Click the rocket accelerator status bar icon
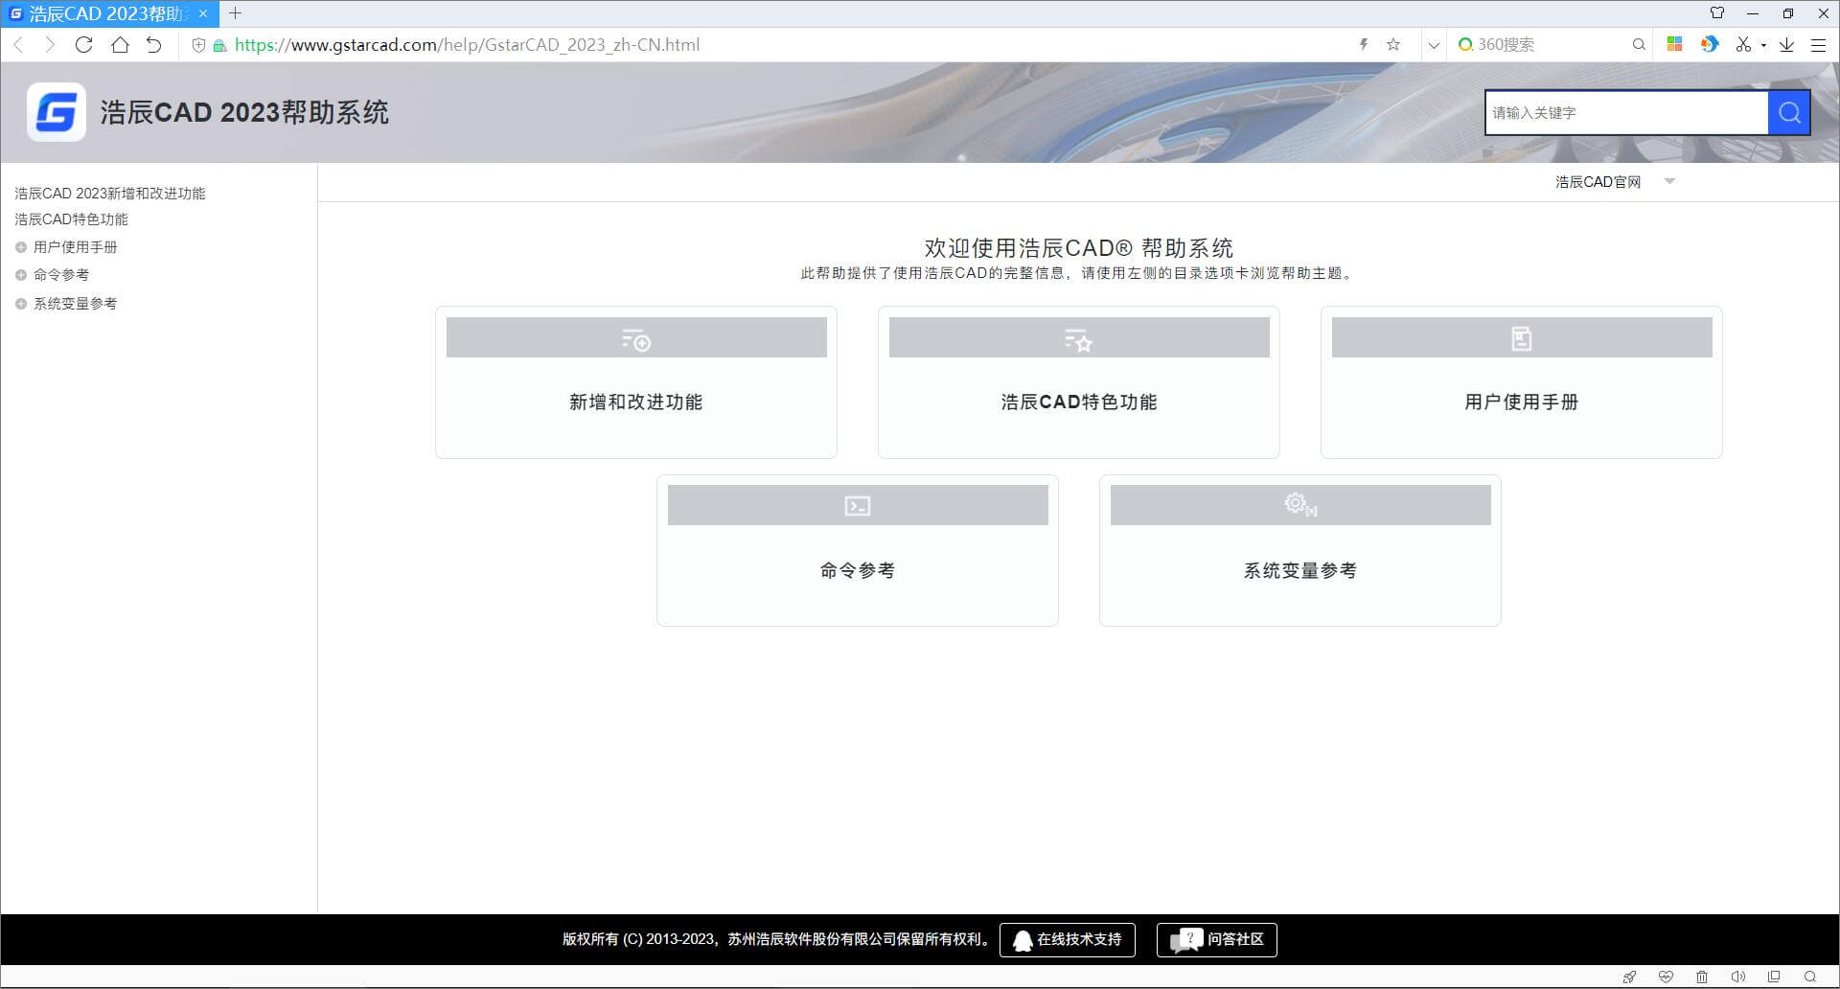This screenshot has width=1840, height=989. (x=1629, y=977)
